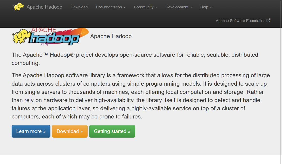The height and width of the screenshot is (164, 282).
Task: Click the caret arrow next to Development
Action: click(191, 7)
